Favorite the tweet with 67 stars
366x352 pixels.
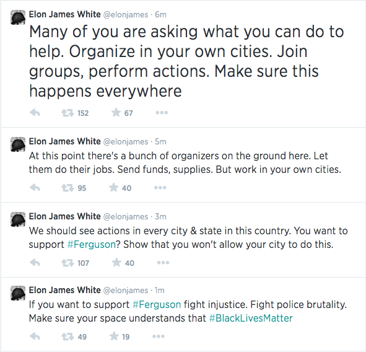116,113
